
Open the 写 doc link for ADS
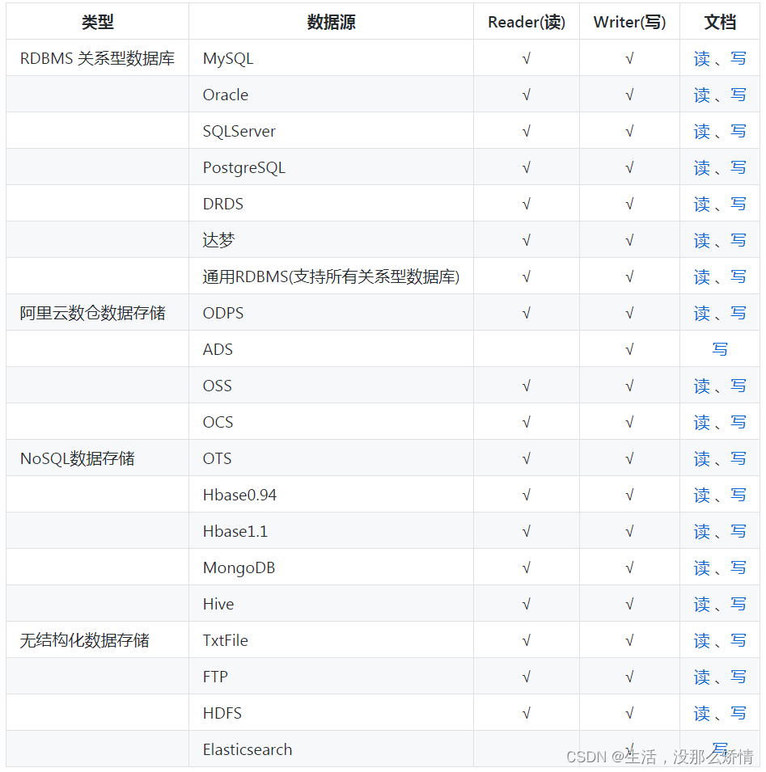point(720,349)
